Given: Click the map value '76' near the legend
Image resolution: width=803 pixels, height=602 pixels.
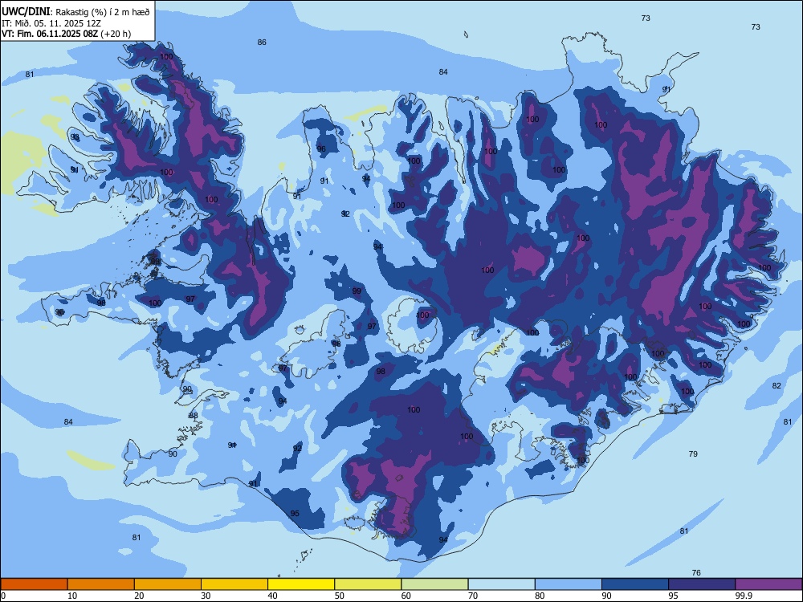Looking at the screenshot, I should point(696,573).
